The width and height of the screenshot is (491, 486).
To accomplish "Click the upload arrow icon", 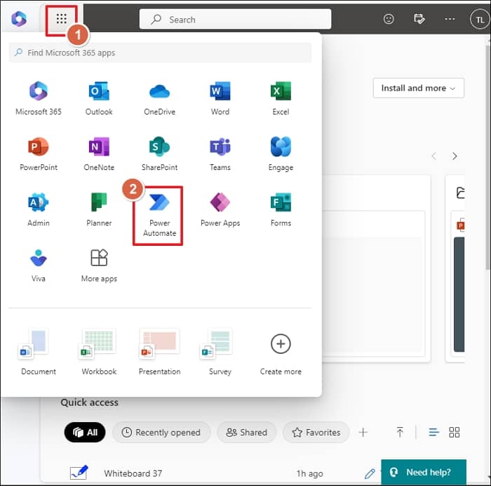I will [x=400, y=433].
